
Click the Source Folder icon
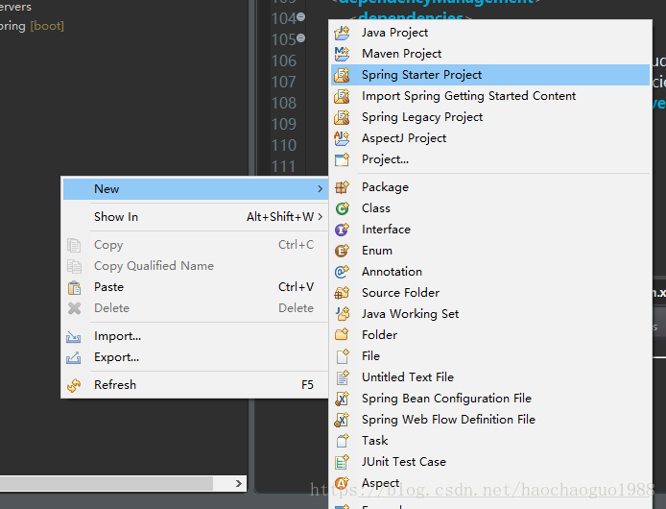click(x=342, y=293)
